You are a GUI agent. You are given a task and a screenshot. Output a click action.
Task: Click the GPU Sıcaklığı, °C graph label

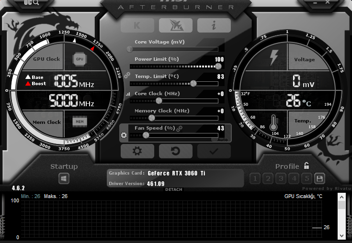303,197
